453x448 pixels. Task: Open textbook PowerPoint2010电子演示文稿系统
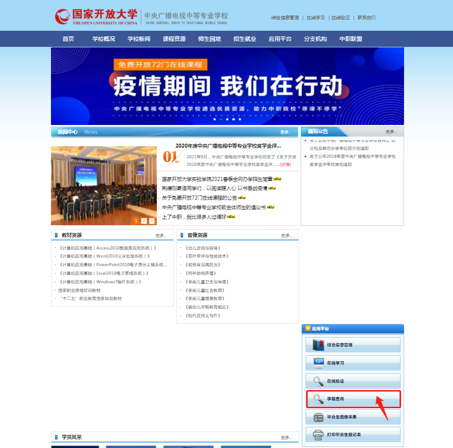coord(112,265)
